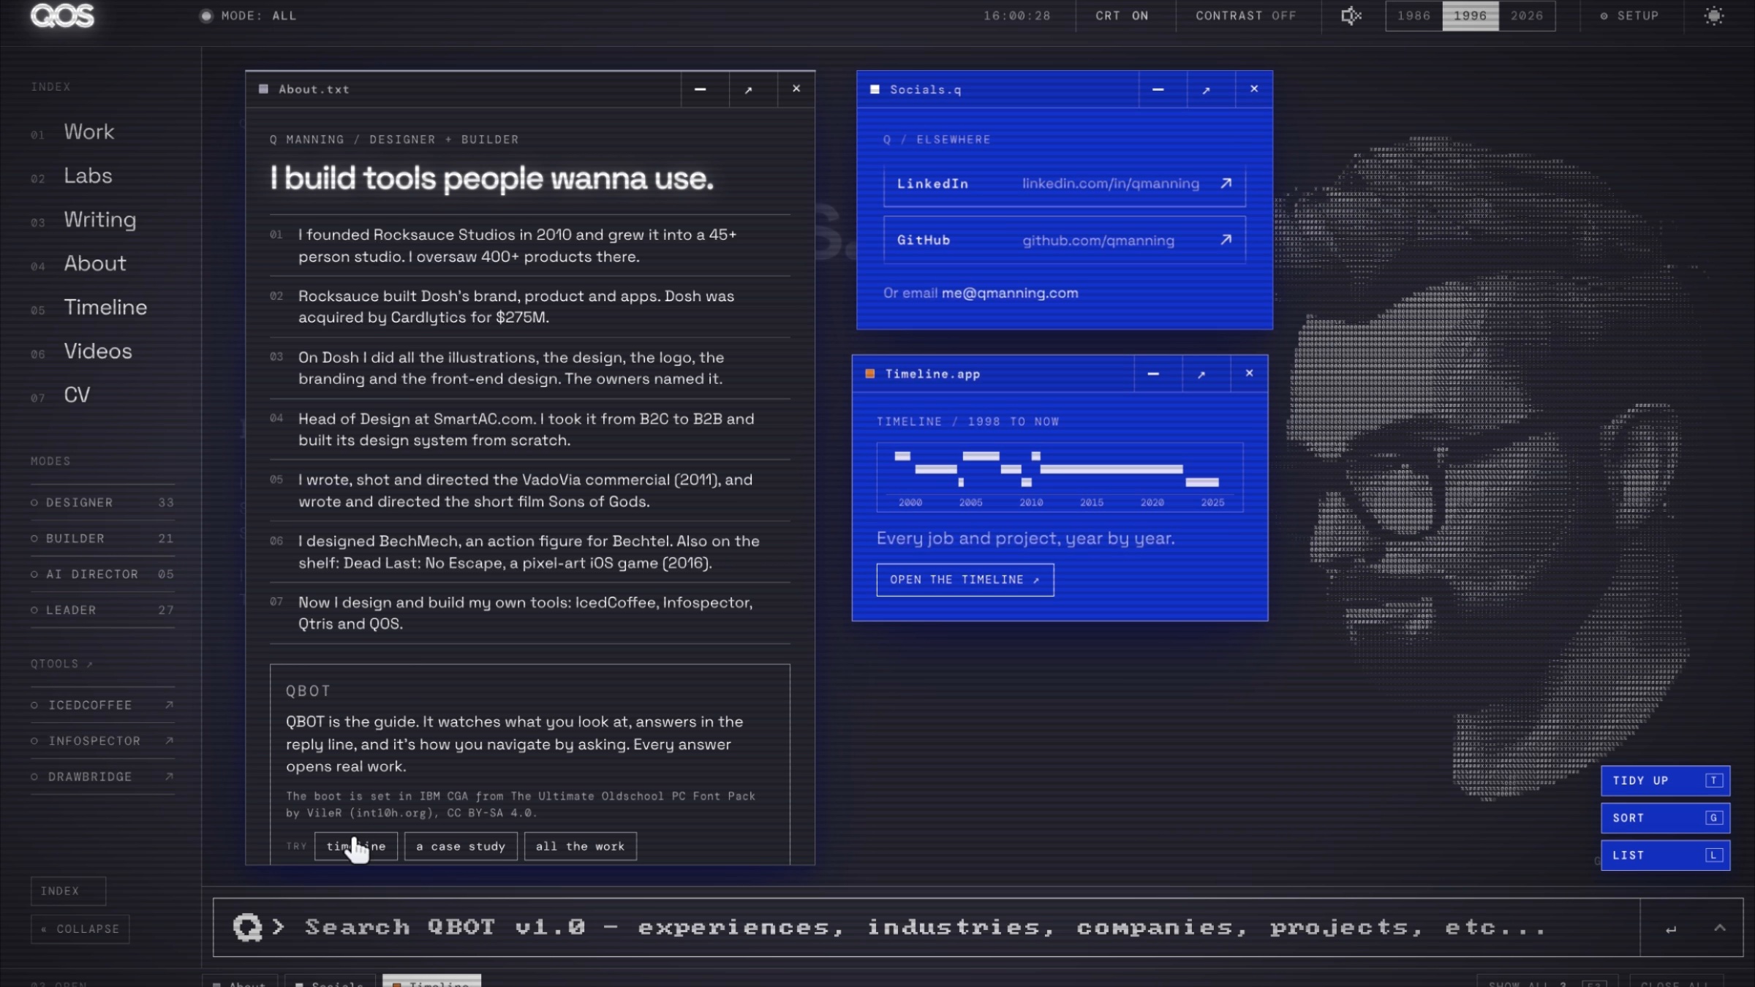Toggle CONTRAST OFF setting

click(x=1245, y=15)
